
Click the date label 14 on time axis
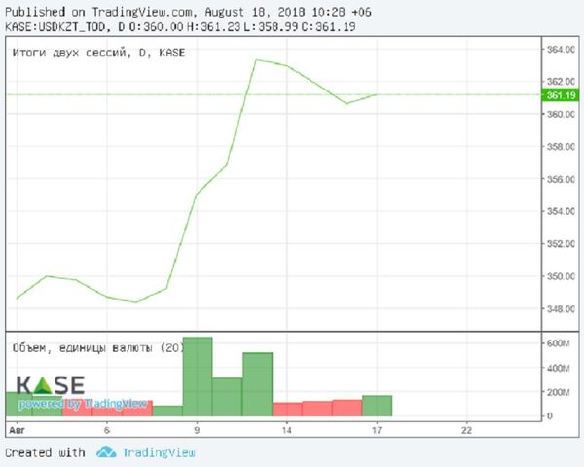point(287,429)
